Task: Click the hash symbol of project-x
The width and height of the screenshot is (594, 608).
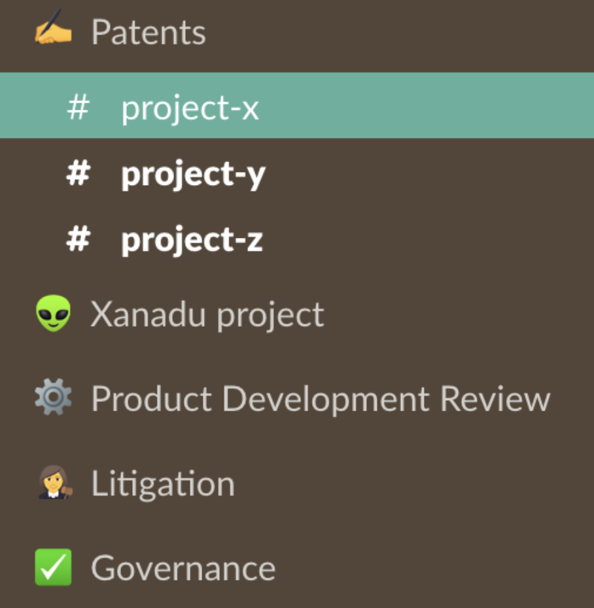Action: 79,108
